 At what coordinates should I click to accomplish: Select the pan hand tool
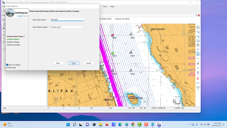click(198, 45)
